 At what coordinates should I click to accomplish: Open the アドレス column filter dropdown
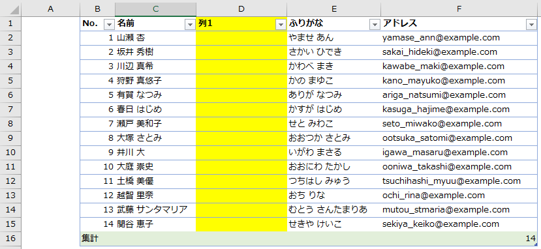pos(531,24)
